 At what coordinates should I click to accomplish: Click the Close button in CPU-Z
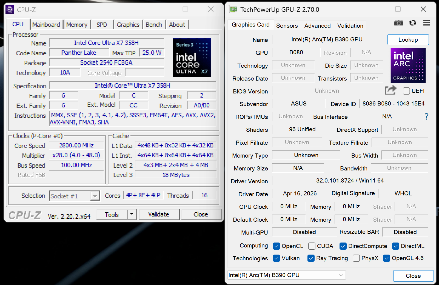[x=201, y=214]
